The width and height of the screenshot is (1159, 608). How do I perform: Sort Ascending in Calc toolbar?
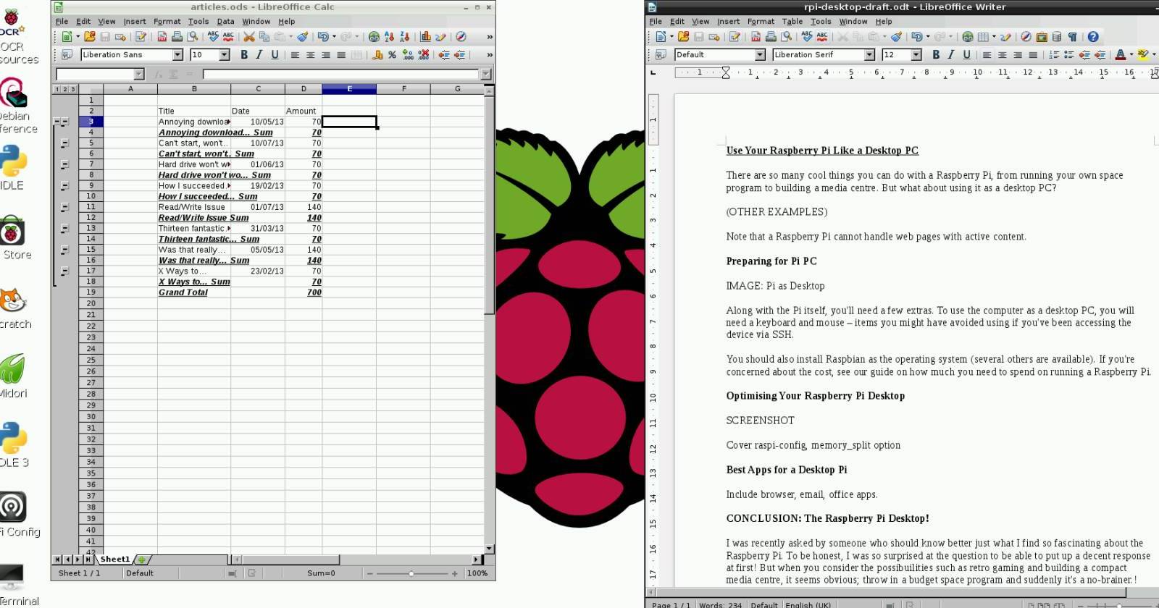pyautogui.click(x=389, y=36)
